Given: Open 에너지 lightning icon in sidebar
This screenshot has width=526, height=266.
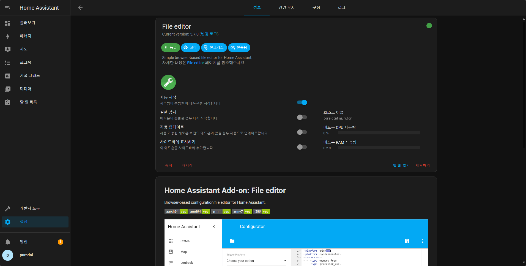Looking at the screenshot, I should [8, 36].
